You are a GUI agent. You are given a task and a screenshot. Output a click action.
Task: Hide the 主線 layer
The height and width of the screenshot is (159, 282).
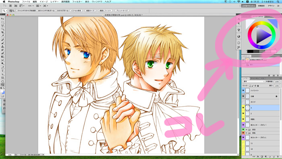243,96
